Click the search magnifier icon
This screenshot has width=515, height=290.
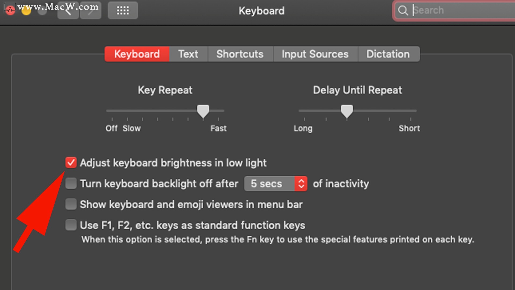point(403,10)
